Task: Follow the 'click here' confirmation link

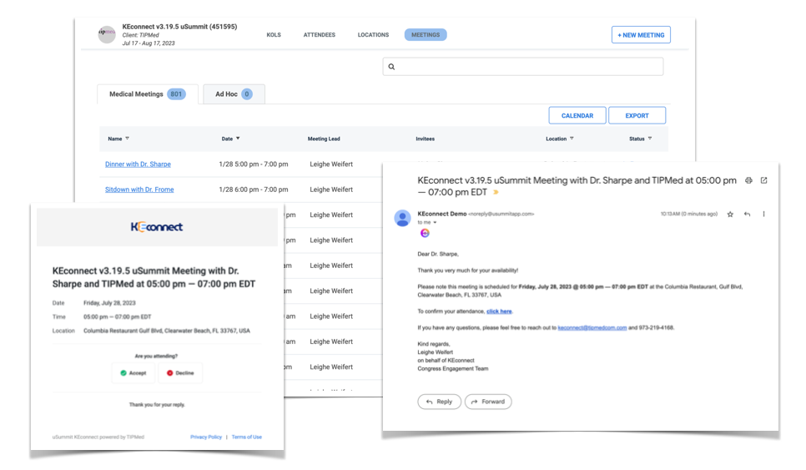Action: (x=499, y=311)
